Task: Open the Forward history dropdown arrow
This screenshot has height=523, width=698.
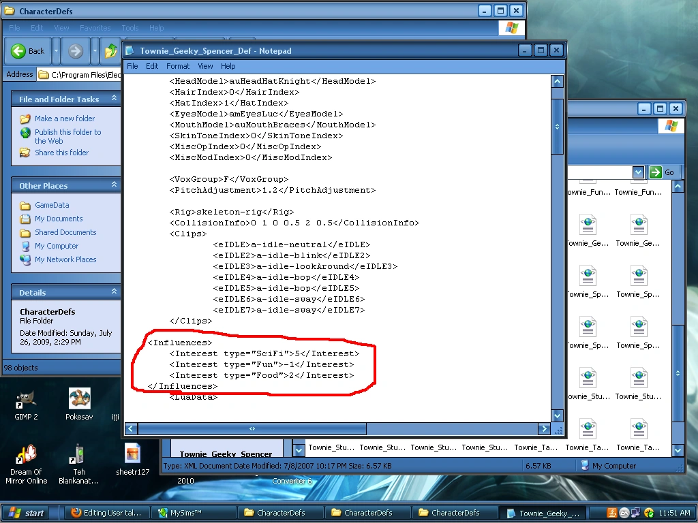Action: 95,51
